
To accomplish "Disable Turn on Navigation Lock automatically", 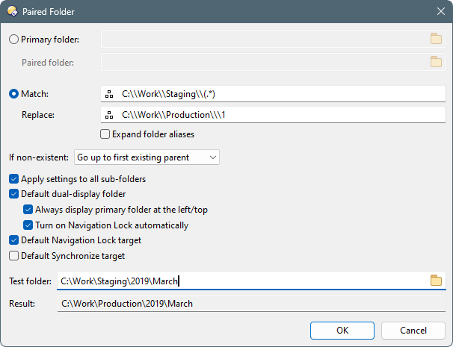I will 28,225.
